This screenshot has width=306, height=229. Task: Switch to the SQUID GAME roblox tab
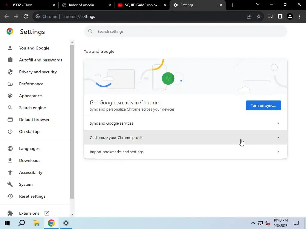pyautogui.click(x=142, y=5)
